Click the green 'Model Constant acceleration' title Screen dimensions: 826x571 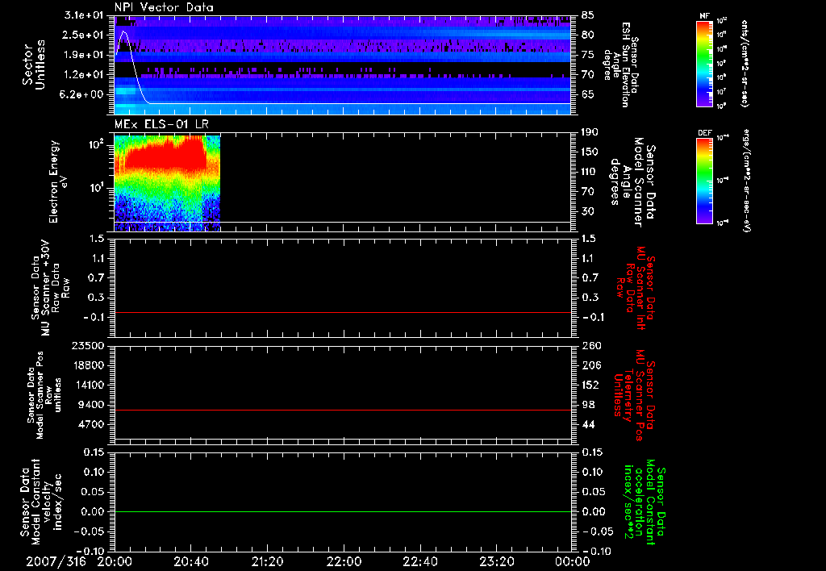(645, 502)
